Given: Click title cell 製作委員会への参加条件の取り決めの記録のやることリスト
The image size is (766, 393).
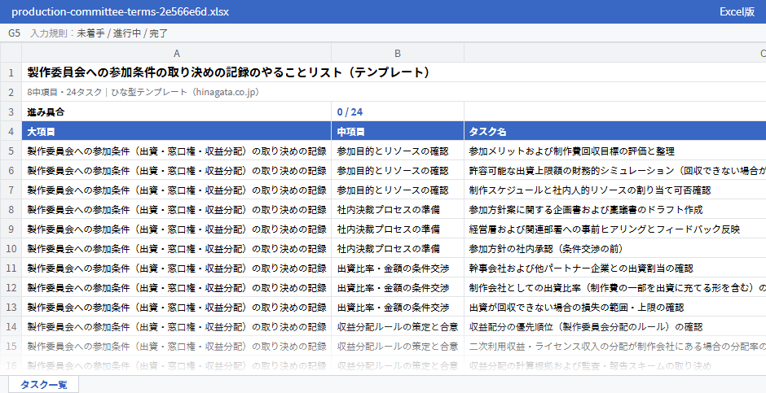Looking at the screenshot, I should tap(229, 72).
